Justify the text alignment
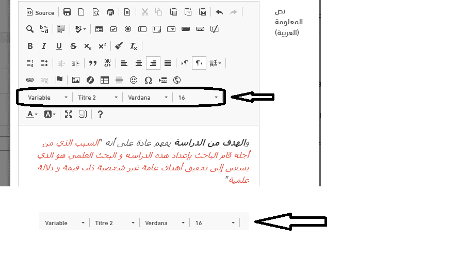This screenshot has height=255, width=472. click(168, 63)
